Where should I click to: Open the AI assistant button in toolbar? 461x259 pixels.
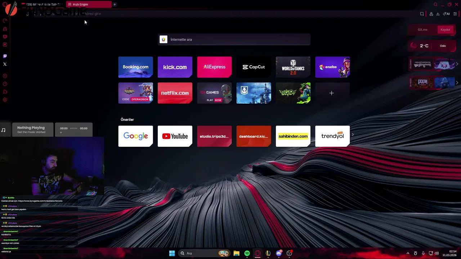click(447, 14)
